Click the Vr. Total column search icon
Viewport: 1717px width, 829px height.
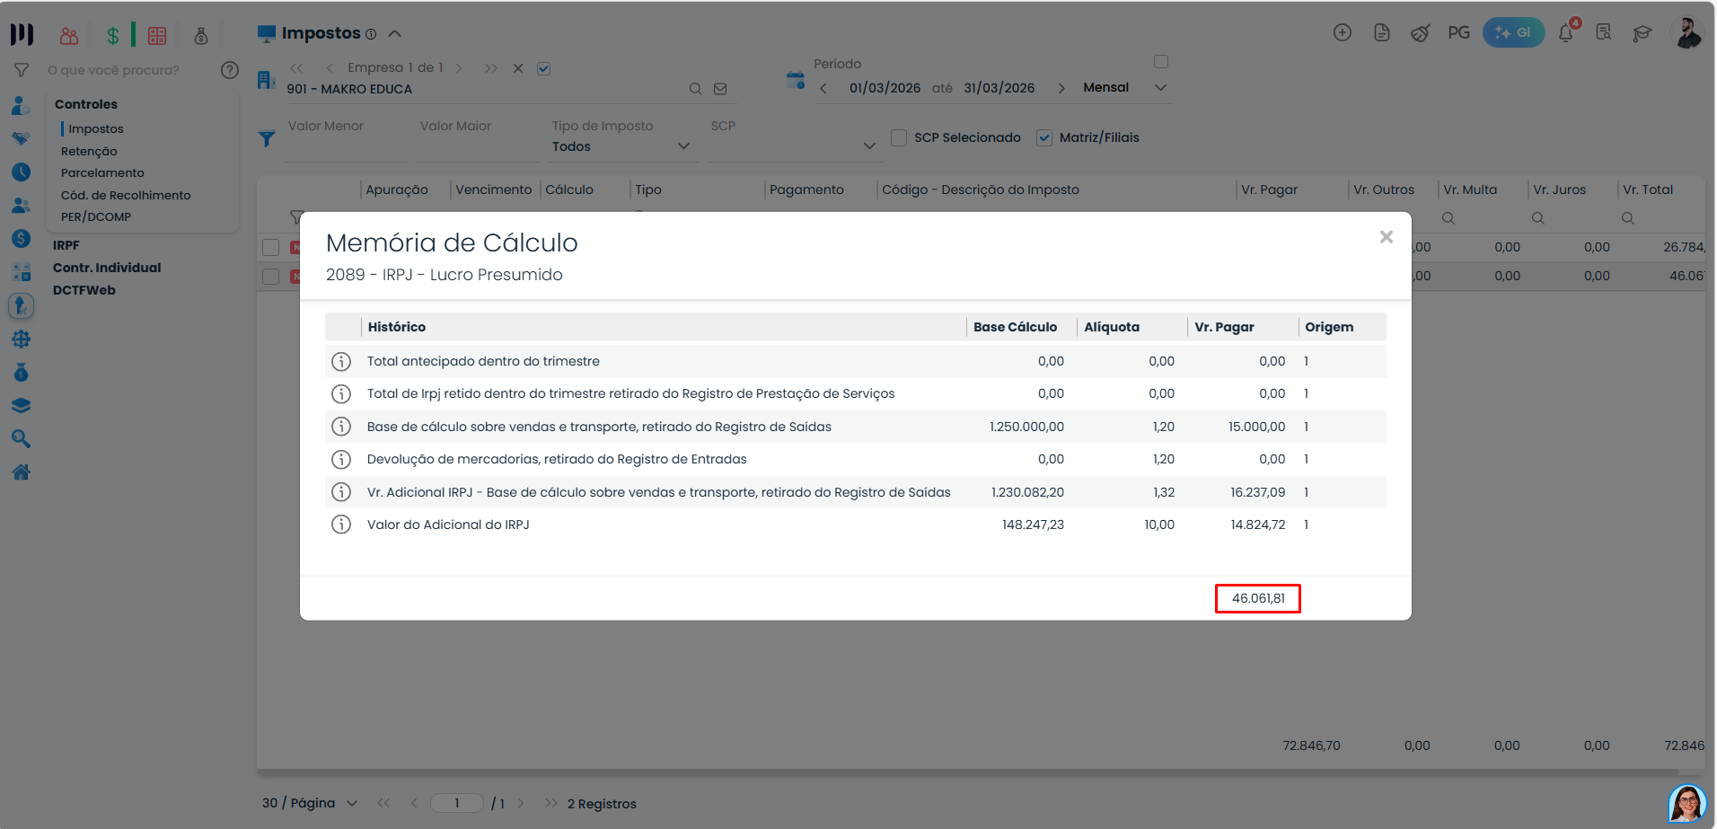(x=1627, y=218)
